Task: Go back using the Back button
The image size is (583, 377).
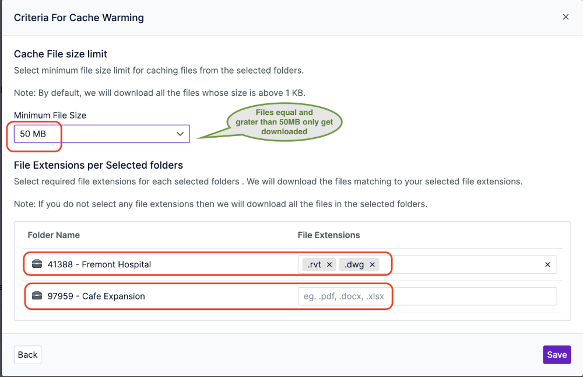Action: click(27, 354)
